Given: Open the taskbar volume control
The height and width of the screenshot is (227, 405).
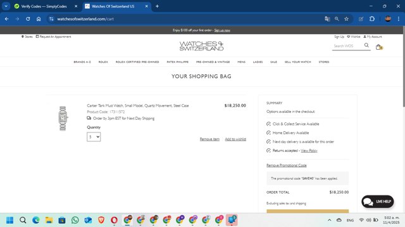Looking at the screenshot, I should (368, 220).
